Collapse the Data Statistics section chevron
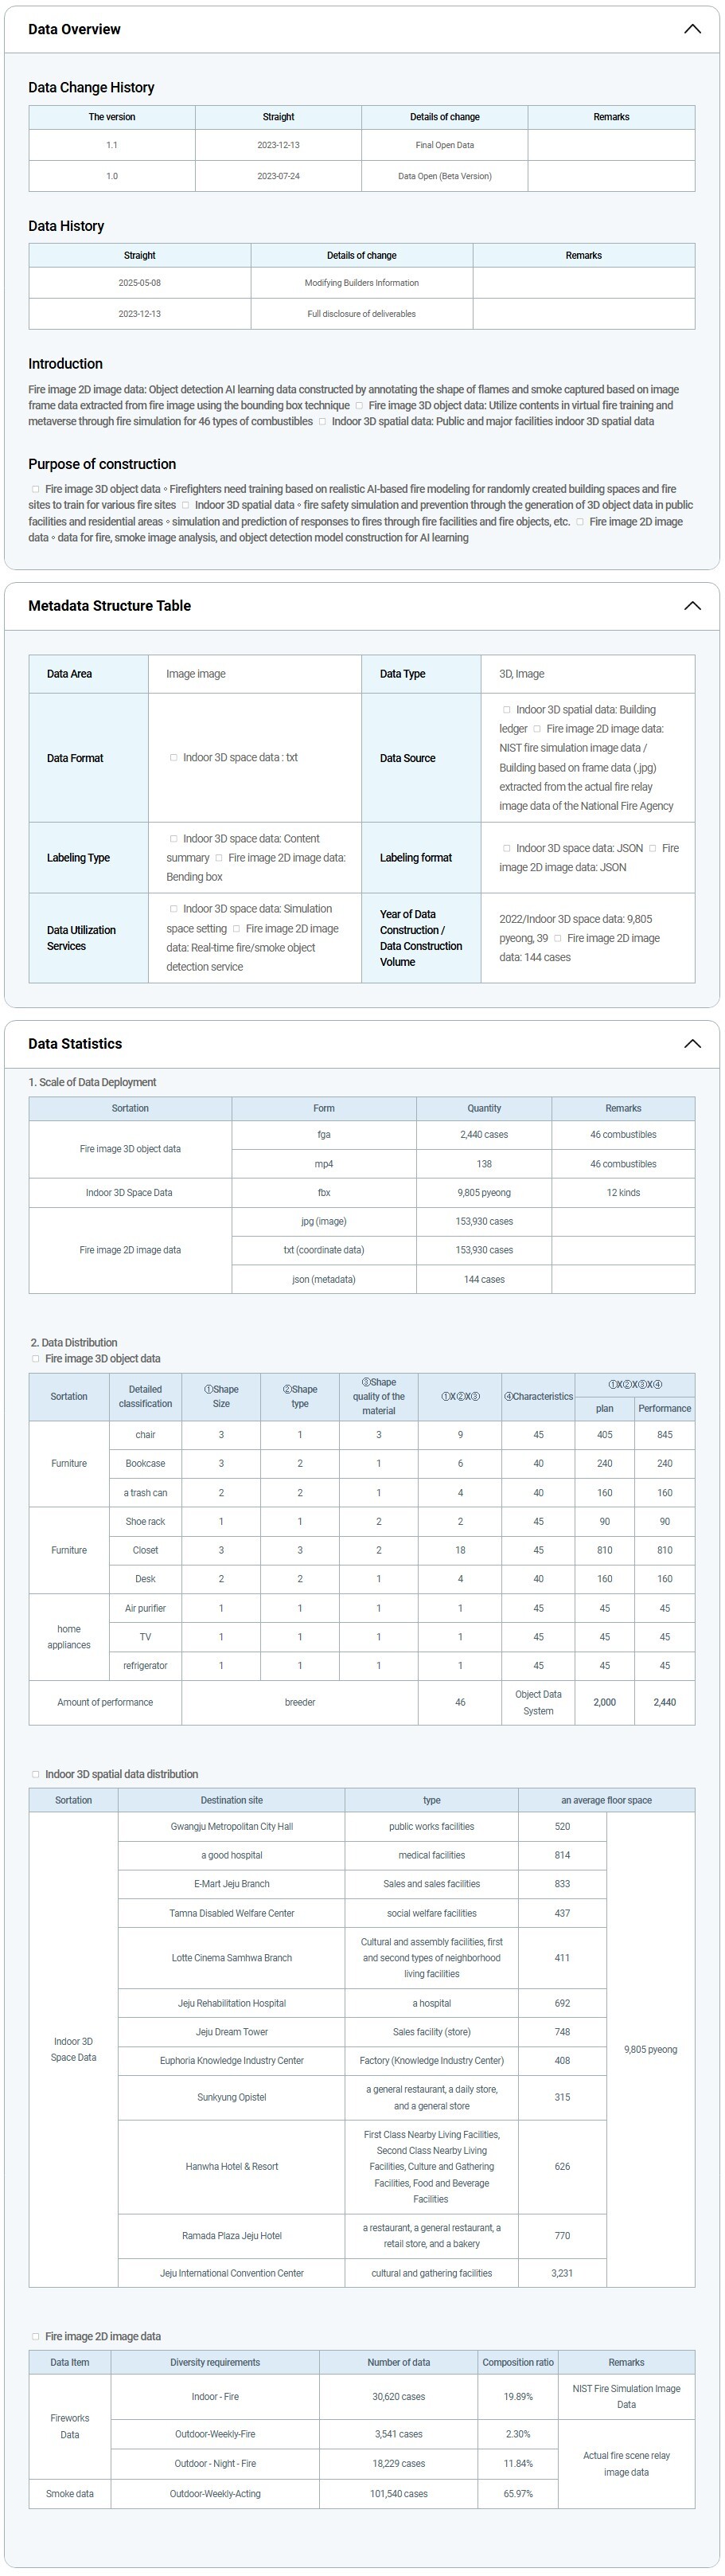Screen dimensions: 725x2576 tap(691, 1044)
